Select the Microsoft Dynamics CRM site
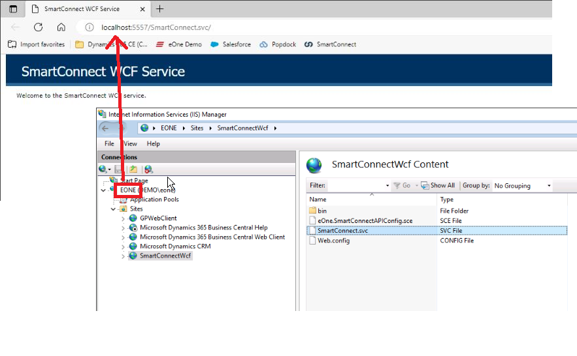 pos(175,246)
